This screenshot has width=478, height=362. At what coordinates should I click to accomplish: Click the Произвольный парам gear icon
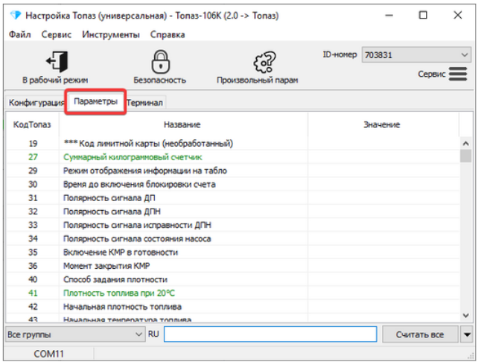[x=264, y=62]
